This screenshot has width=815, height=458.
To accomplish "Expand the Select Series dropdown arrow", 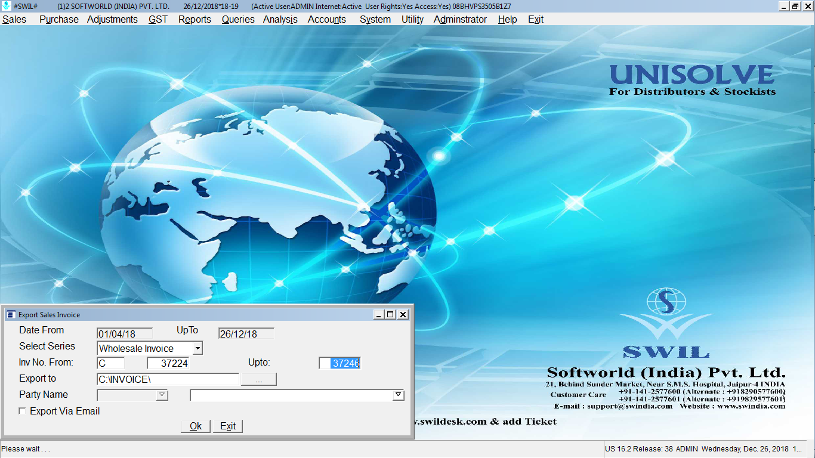I will click(x=198, y=348).
